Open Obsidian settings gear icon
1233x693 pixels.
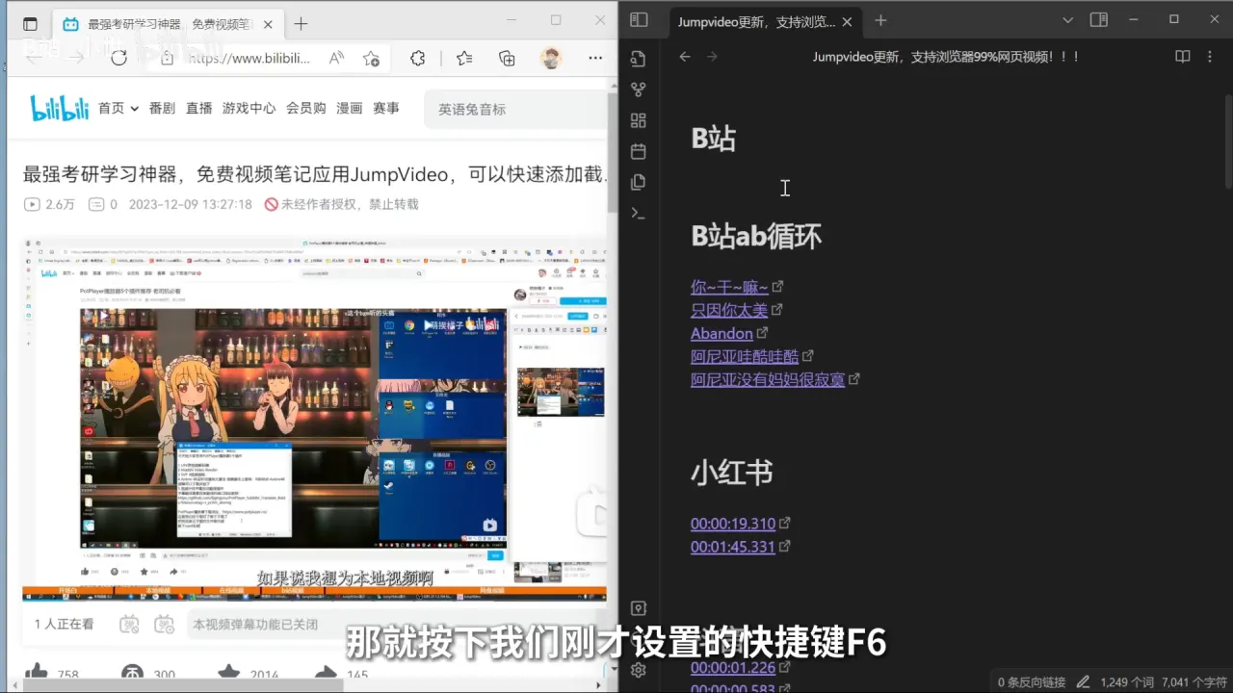638,670
